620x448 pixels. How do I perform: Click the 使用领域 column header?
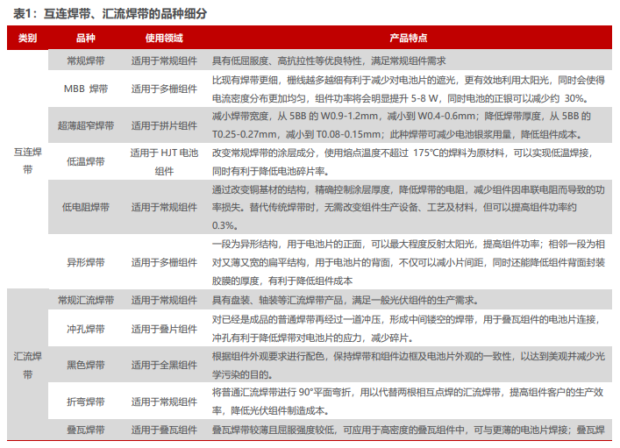pyautogui.click(x=164, y=39)
